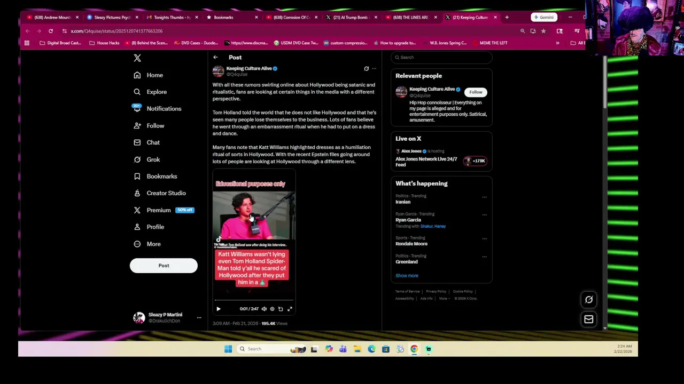Viewport: 684px width, 384px height.
Task: Open the Cookie Policy link
Action: pos(463,292)
